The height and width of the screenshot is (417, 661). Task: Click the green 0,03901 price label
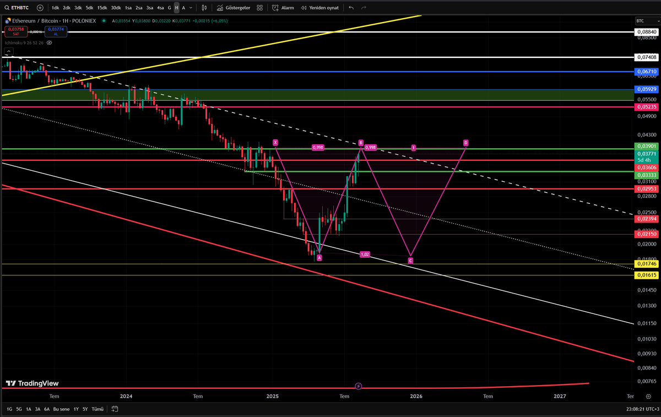tap(646, 147)
